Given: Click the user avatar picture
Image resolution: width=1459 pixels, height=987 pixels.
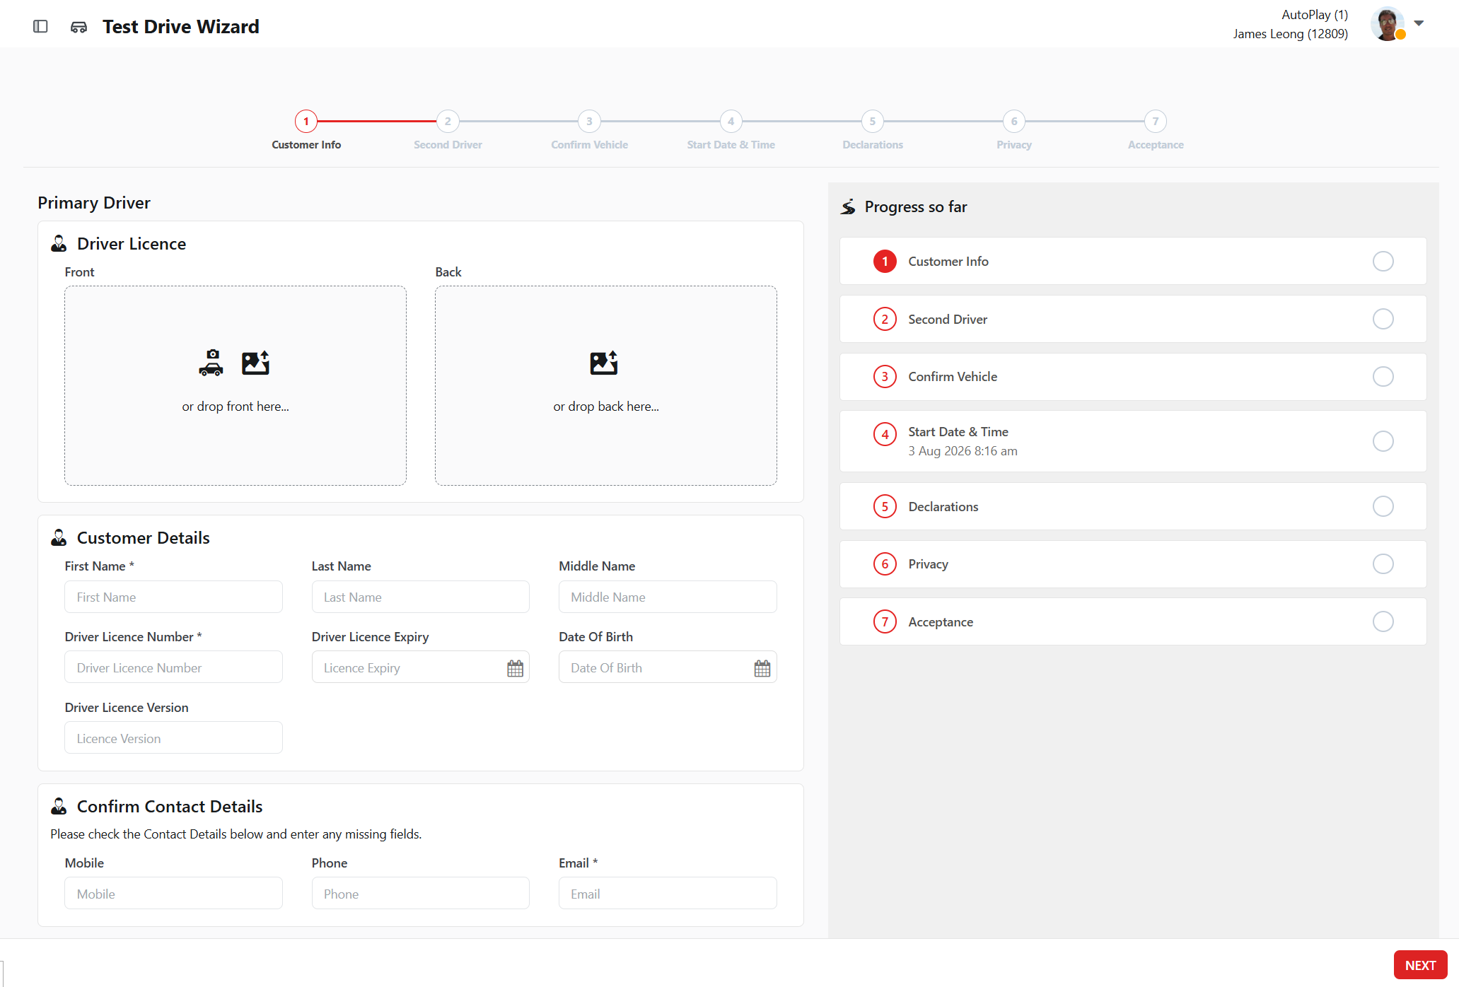Looking at the screenshot, I should (1387, 24).
